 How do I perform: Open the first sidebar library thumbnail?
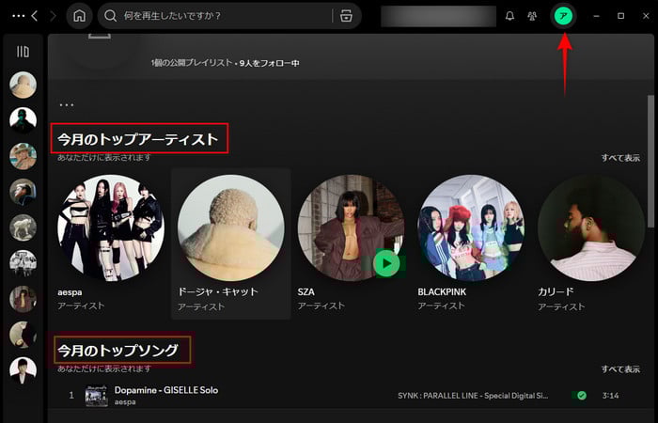click(x=23, y=85)
